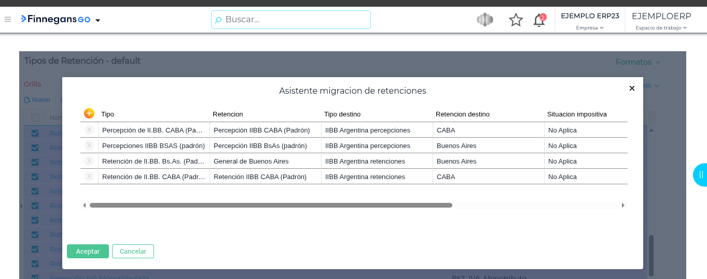
Task: Toggle the select-all checkbox in grid header
Action: point(35,118)
